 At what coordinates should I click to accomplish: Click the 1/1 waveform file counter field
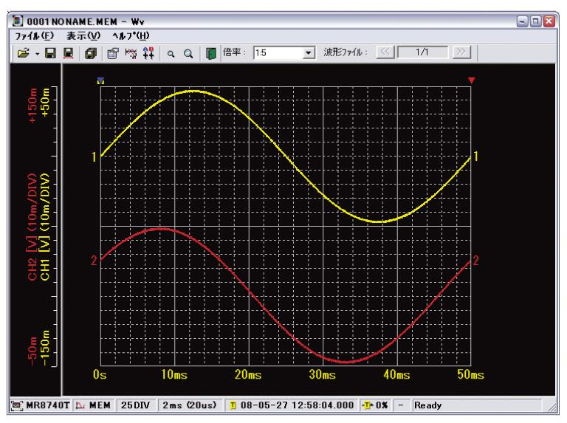click(x=422, y=52)
